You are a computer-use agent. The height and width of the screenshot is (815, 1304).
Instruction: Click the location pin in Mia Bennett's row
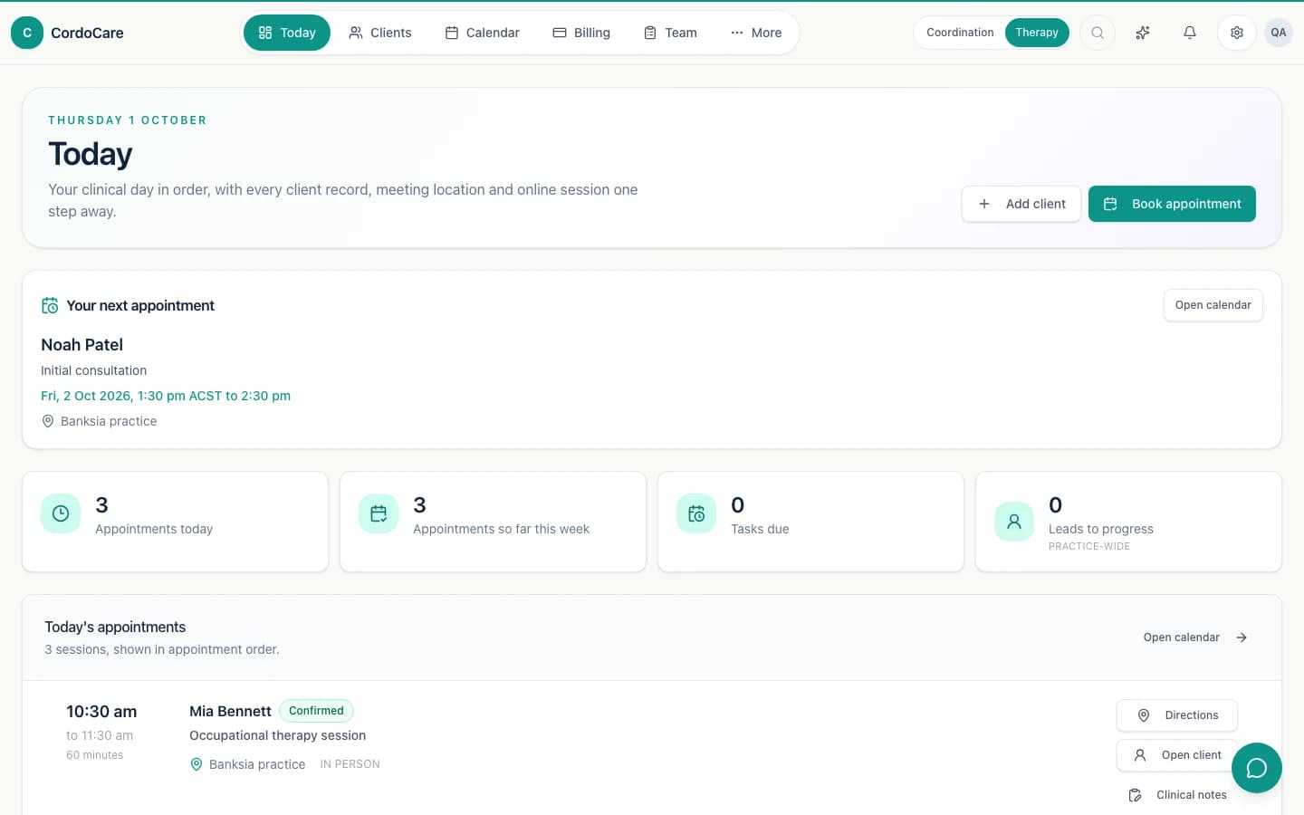(197, 764)
